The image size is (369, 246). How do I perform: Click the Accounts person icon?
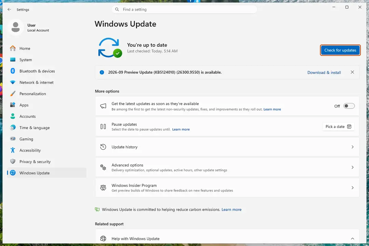click(13, 116)
